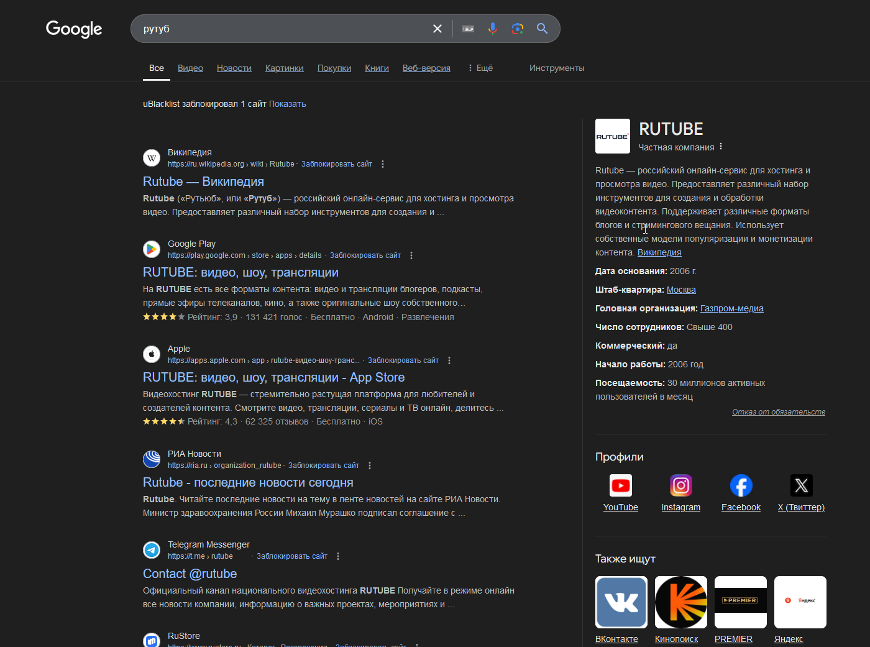
Task: Open 'RUTUBE: видео, шоу, трансляции - App Store' result
Action: tap(273, 377)
